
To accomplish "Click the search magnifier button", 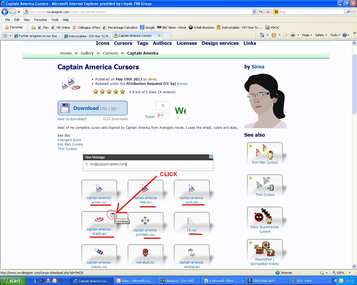I will tap(348, 12).
